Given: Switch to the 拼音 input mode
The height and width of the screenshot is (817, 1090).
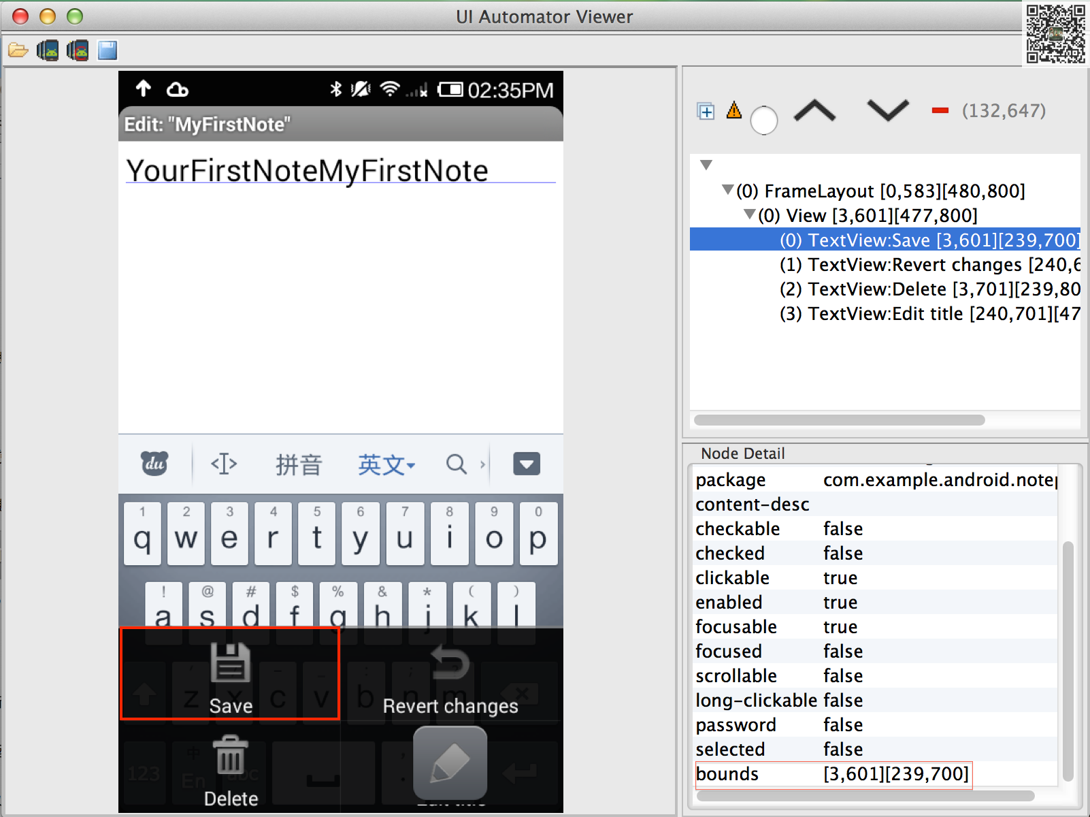Looking at the screenshot, I should click(299, 465).
